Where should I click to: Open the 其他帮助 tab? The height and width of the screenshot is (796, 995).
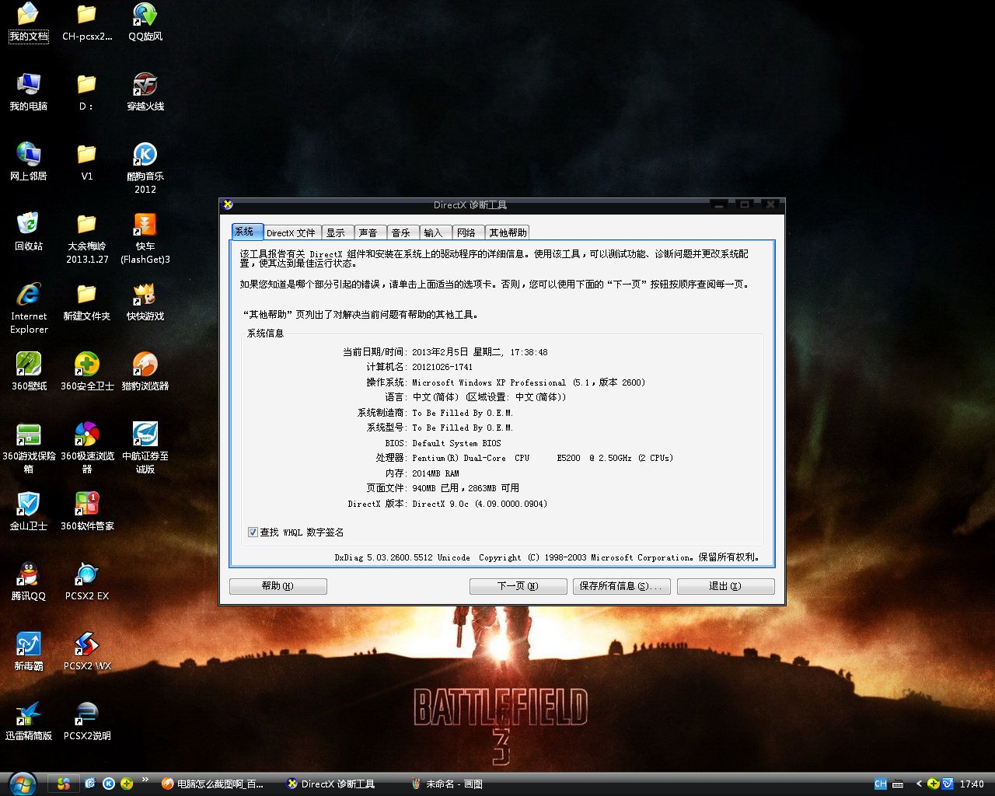[x=508, y=232]
